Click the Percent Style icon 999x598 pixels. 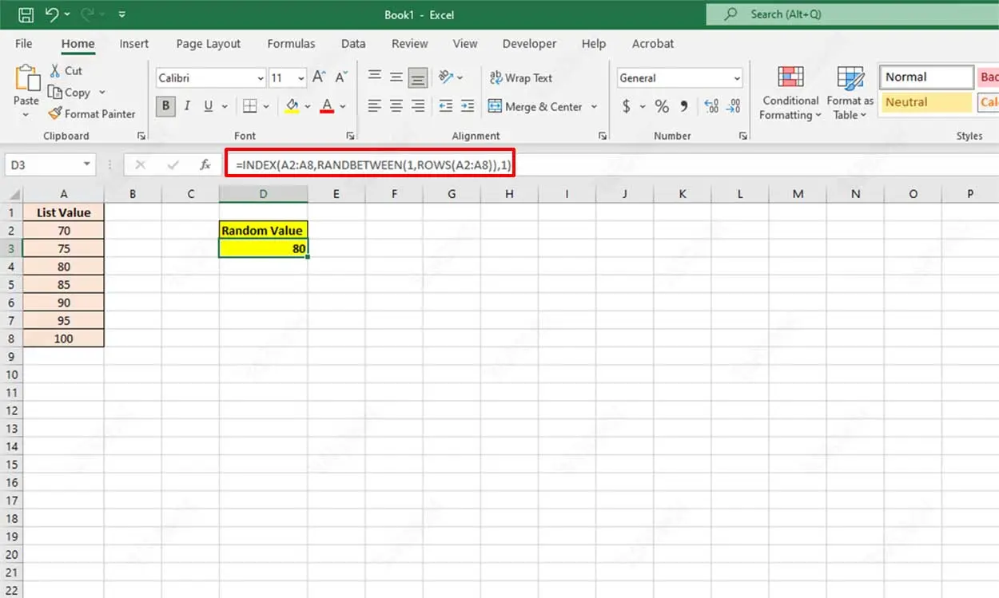pyautogui.click(x=662, y=106)
